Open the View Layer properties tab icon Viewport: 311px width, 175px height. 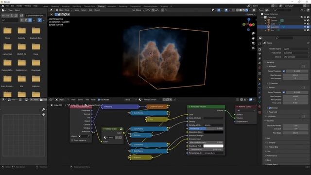[x=259, y=58]
